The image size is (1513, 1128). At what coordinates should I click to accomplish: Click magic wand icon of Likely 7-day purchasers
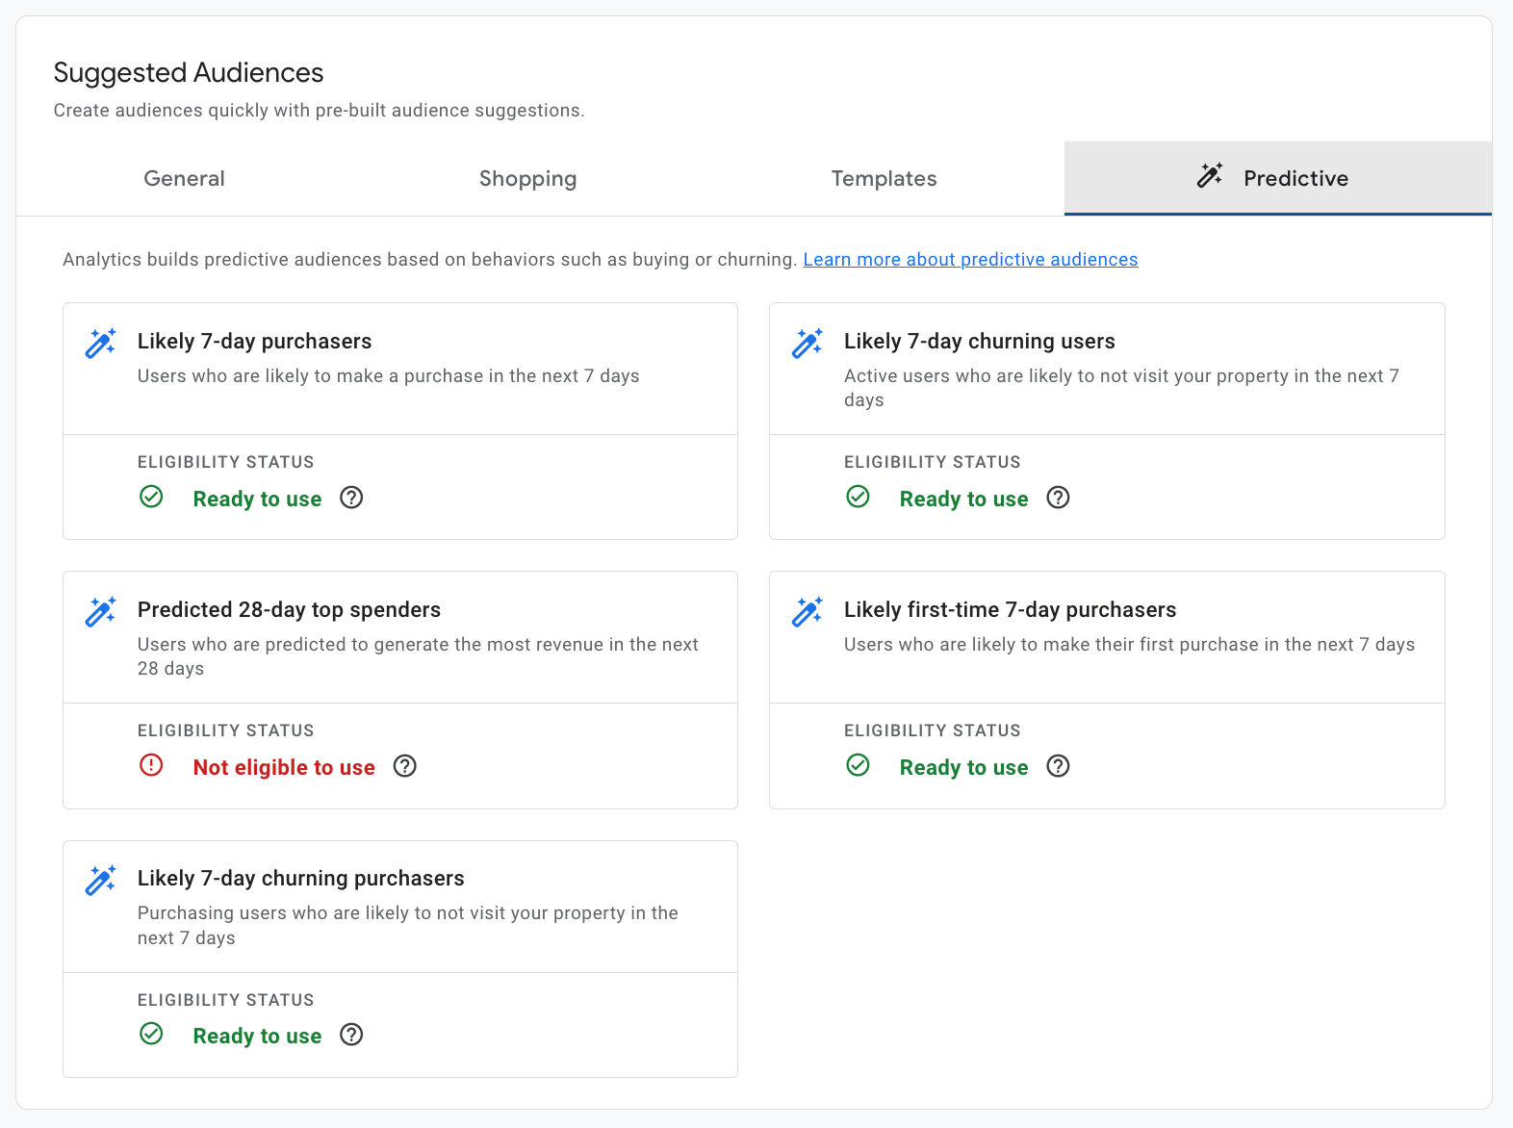[x=101, y=343]
